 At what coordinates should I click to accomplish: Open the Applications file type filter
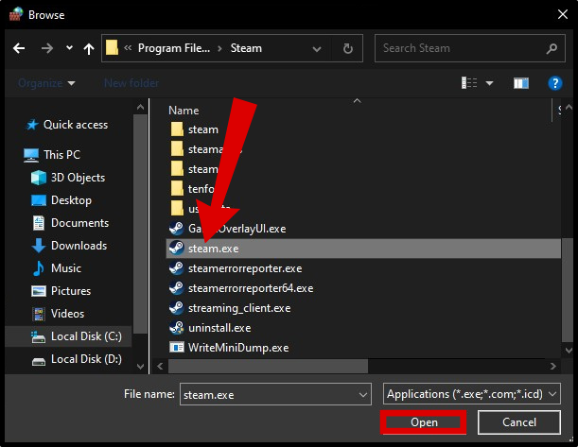(472, 394)
